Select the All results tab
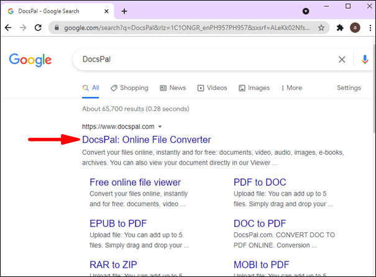The image size is (376, 277). pos(91,88)
